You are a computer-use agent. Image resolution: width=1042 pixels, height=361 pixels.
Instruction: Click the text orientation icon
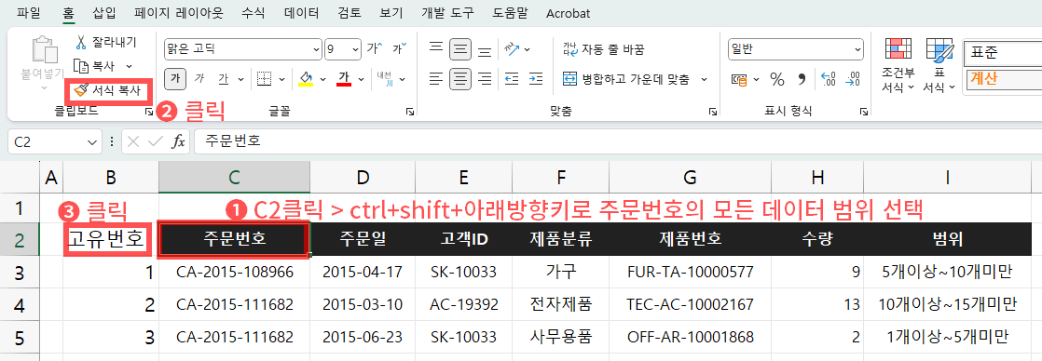[x=511, y=48]
